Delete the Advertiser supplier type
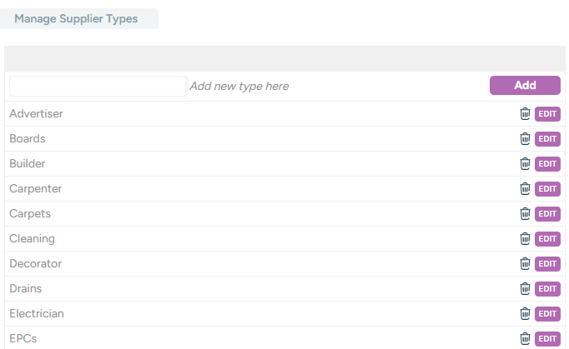The image size is (569, 349). 525,114
